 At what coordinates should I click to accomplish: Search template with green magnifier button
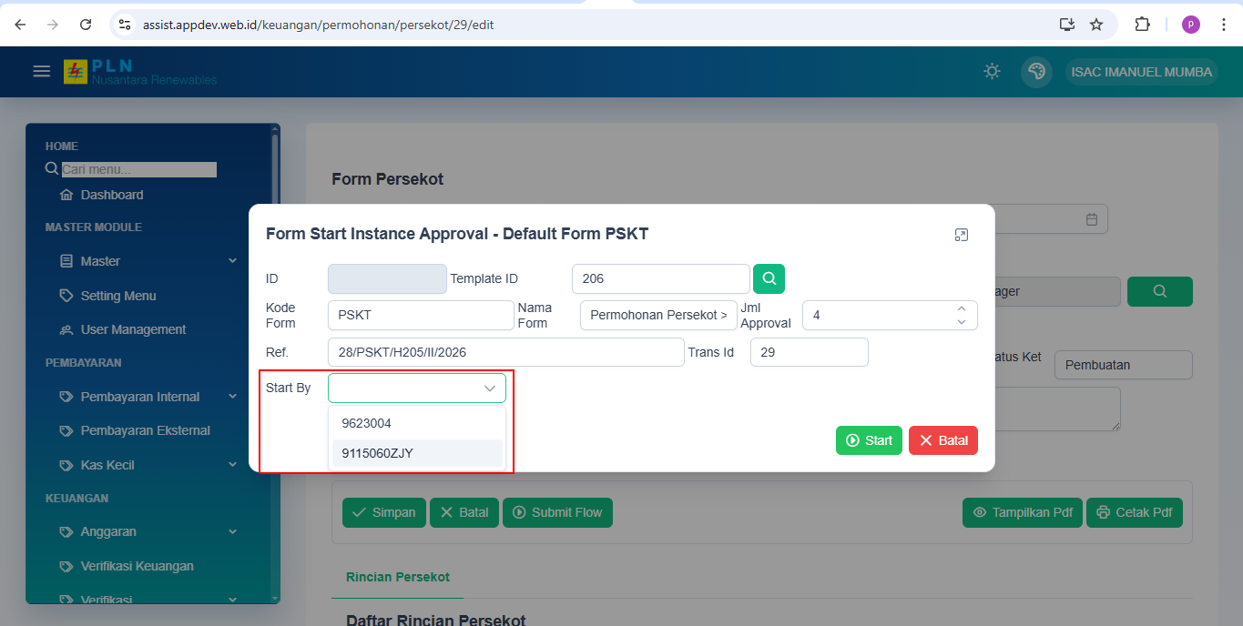pyautogui.click(x=769, y=278)
